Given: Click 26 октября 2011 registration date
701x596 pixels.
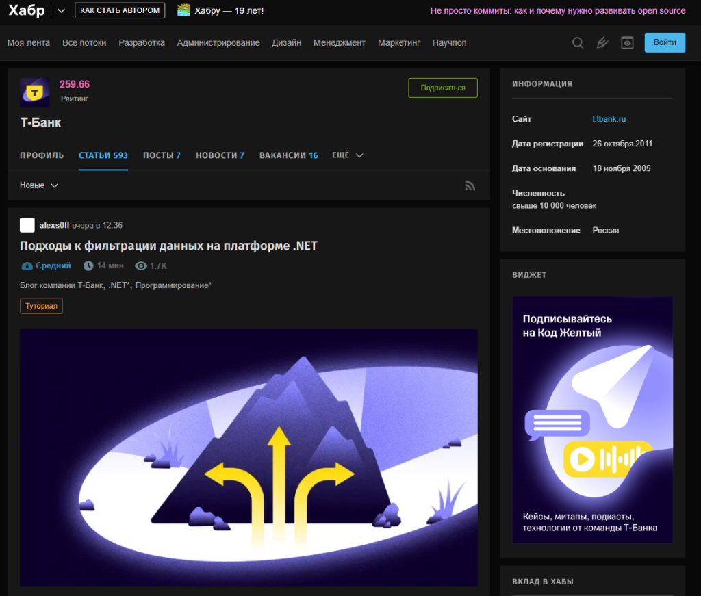Looking at the screenshot, I should [622, 144].
